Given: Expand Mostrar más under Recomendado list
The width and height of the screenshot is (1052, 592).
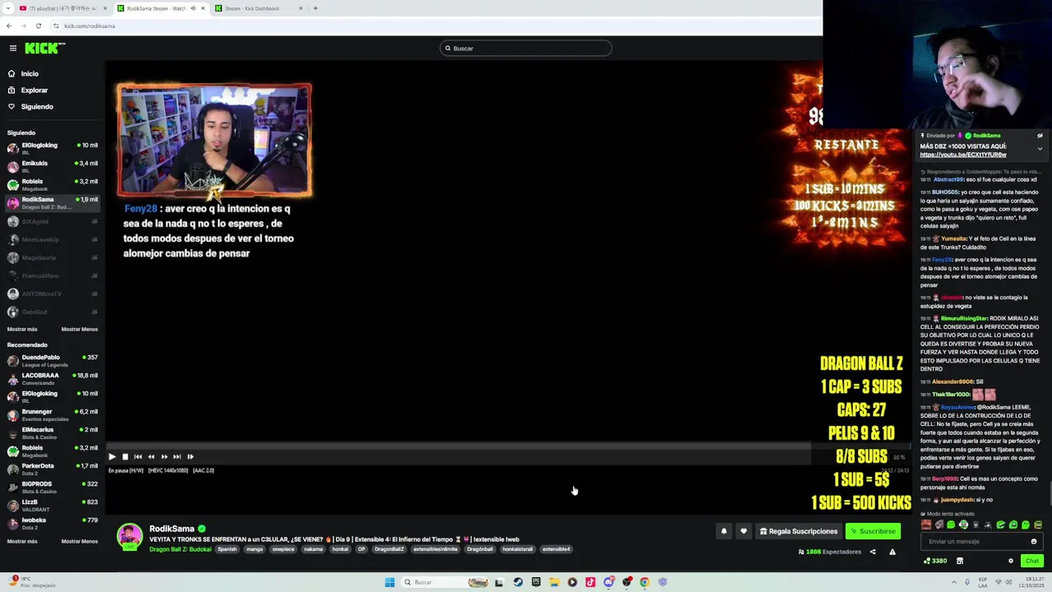Looking at the screenshot, I should (x=22, y=541).
